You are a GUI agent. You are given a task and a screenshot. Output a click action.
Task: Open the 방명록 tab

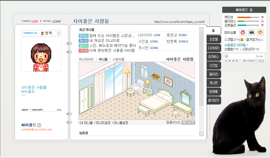point(213,92)
